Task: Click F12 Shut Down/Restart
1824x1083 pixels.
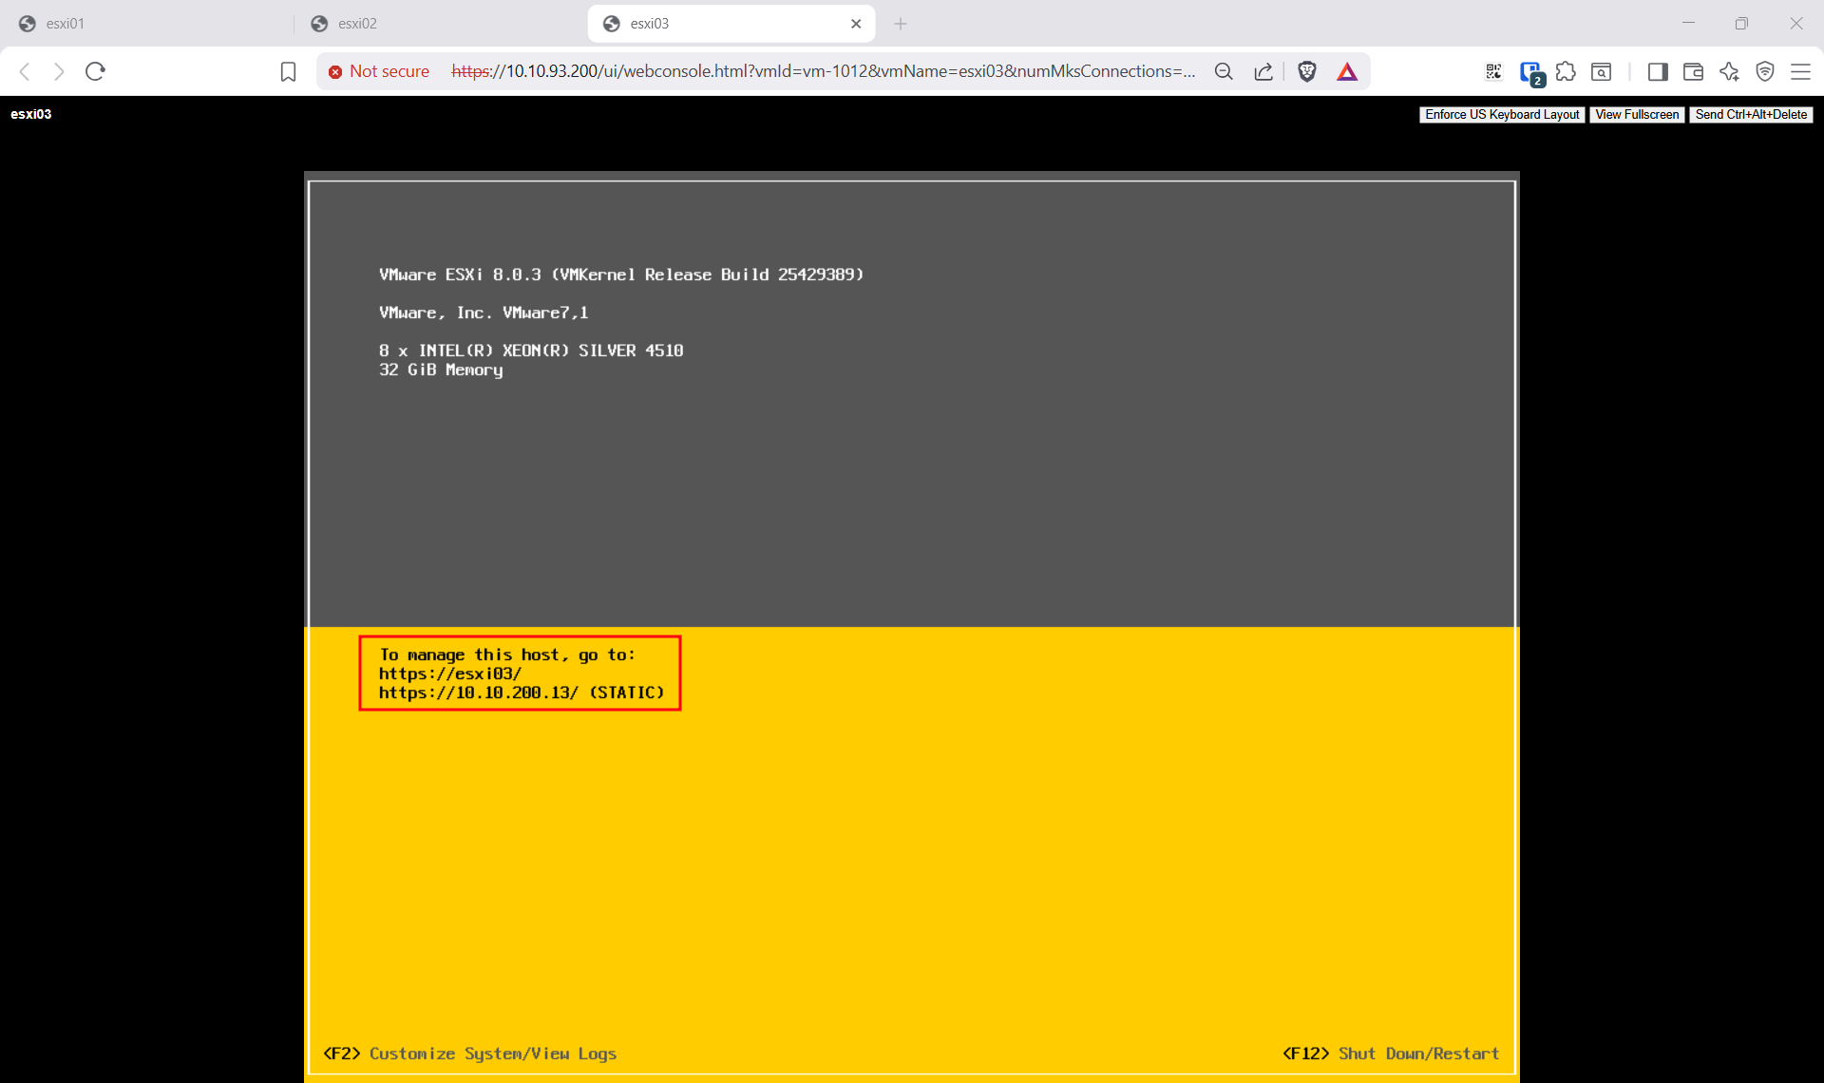Action: click(x=1391, y=1054)
